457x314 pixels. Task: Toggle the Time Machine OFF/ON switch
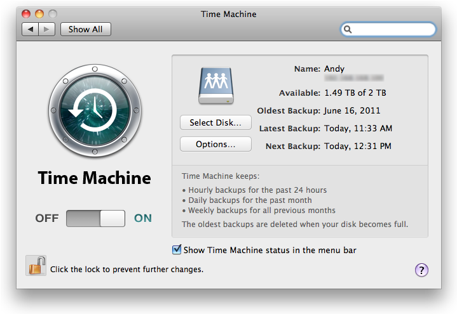(95, 218)
